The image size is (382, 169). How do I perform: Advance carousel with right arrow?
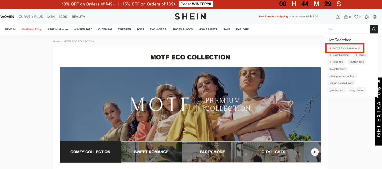point(315,152)
